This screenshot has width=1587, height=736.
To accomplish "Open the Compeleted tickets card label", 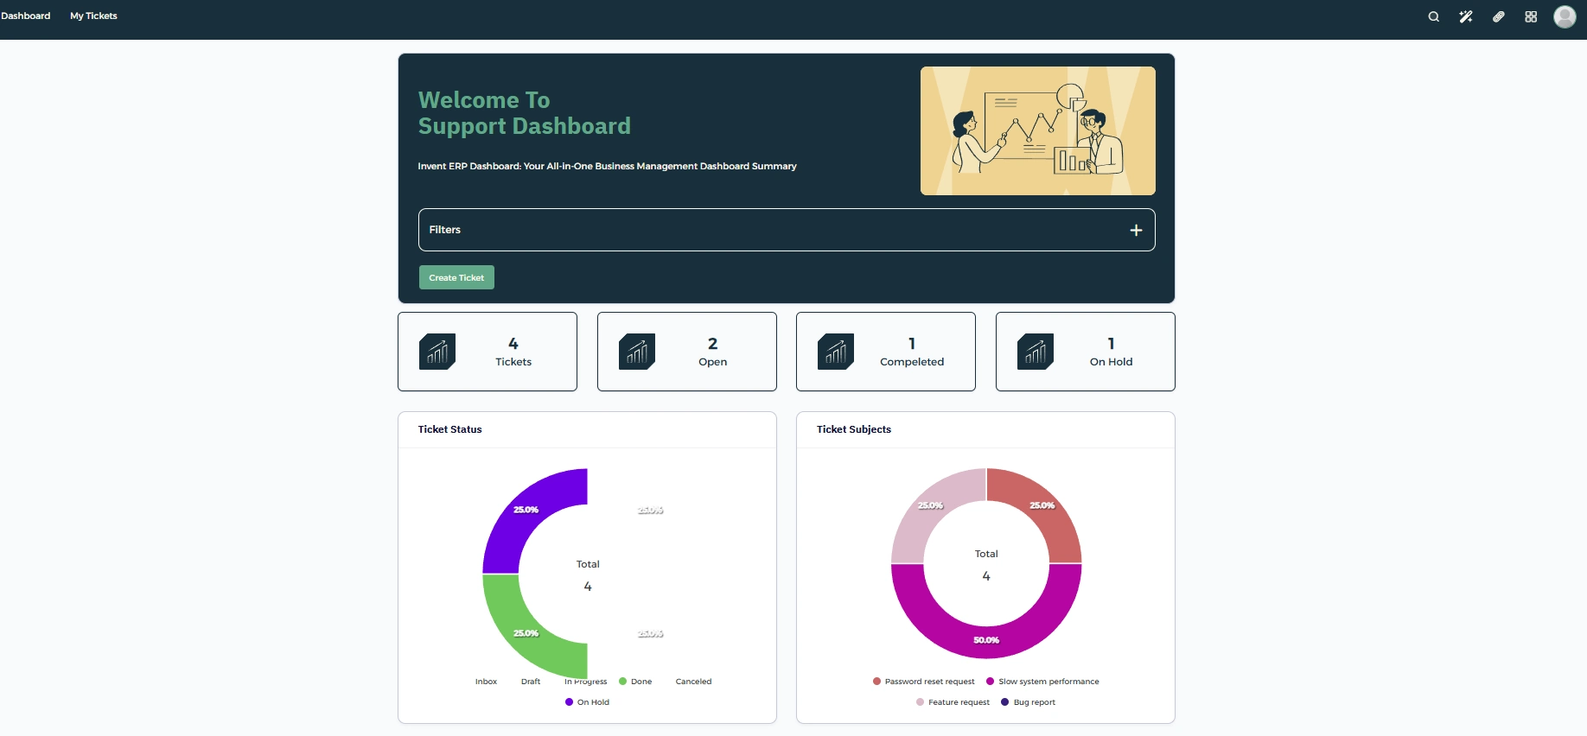I will (912, 362).
